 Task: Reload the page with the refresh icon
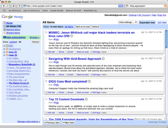(x=13, y=6)
